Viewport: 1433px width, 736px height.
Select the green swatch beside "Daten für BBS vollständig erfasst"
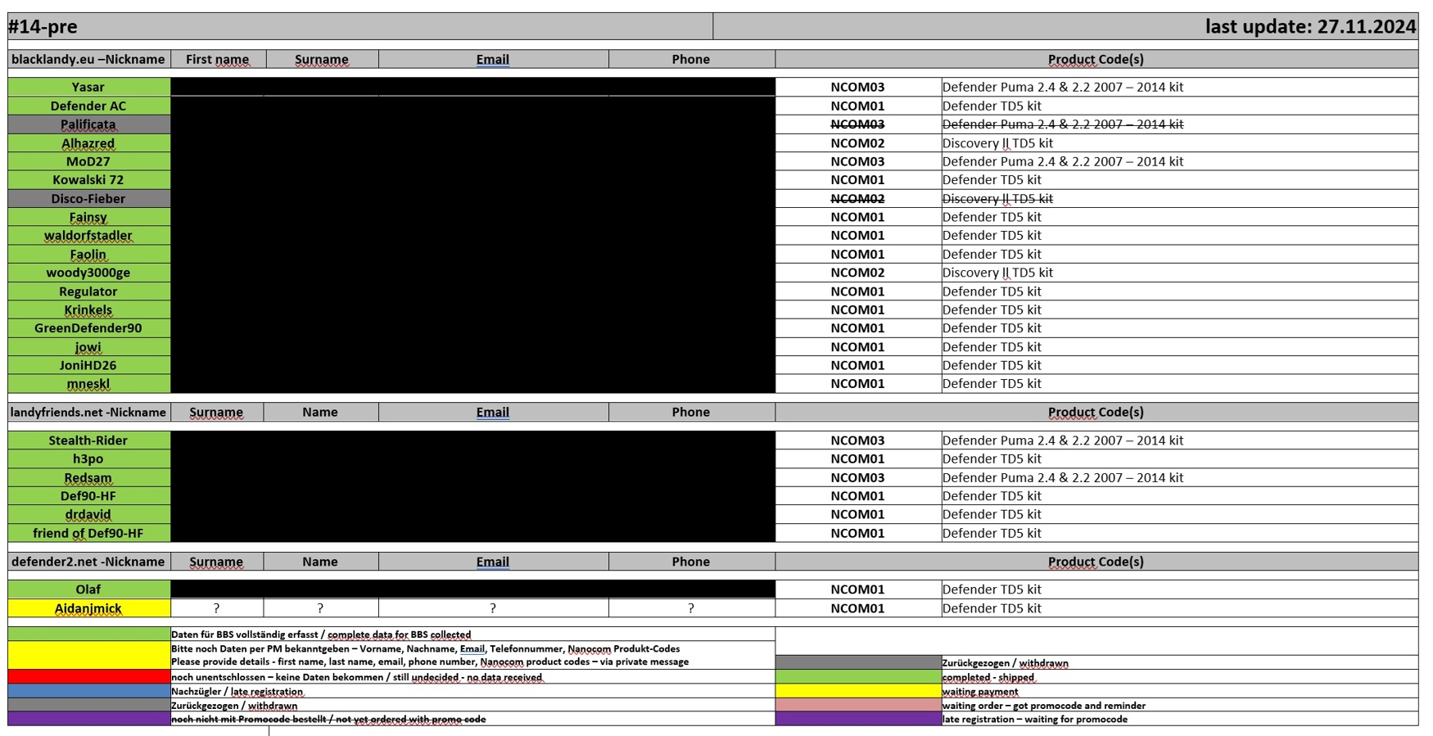click(x=88, y=634)
